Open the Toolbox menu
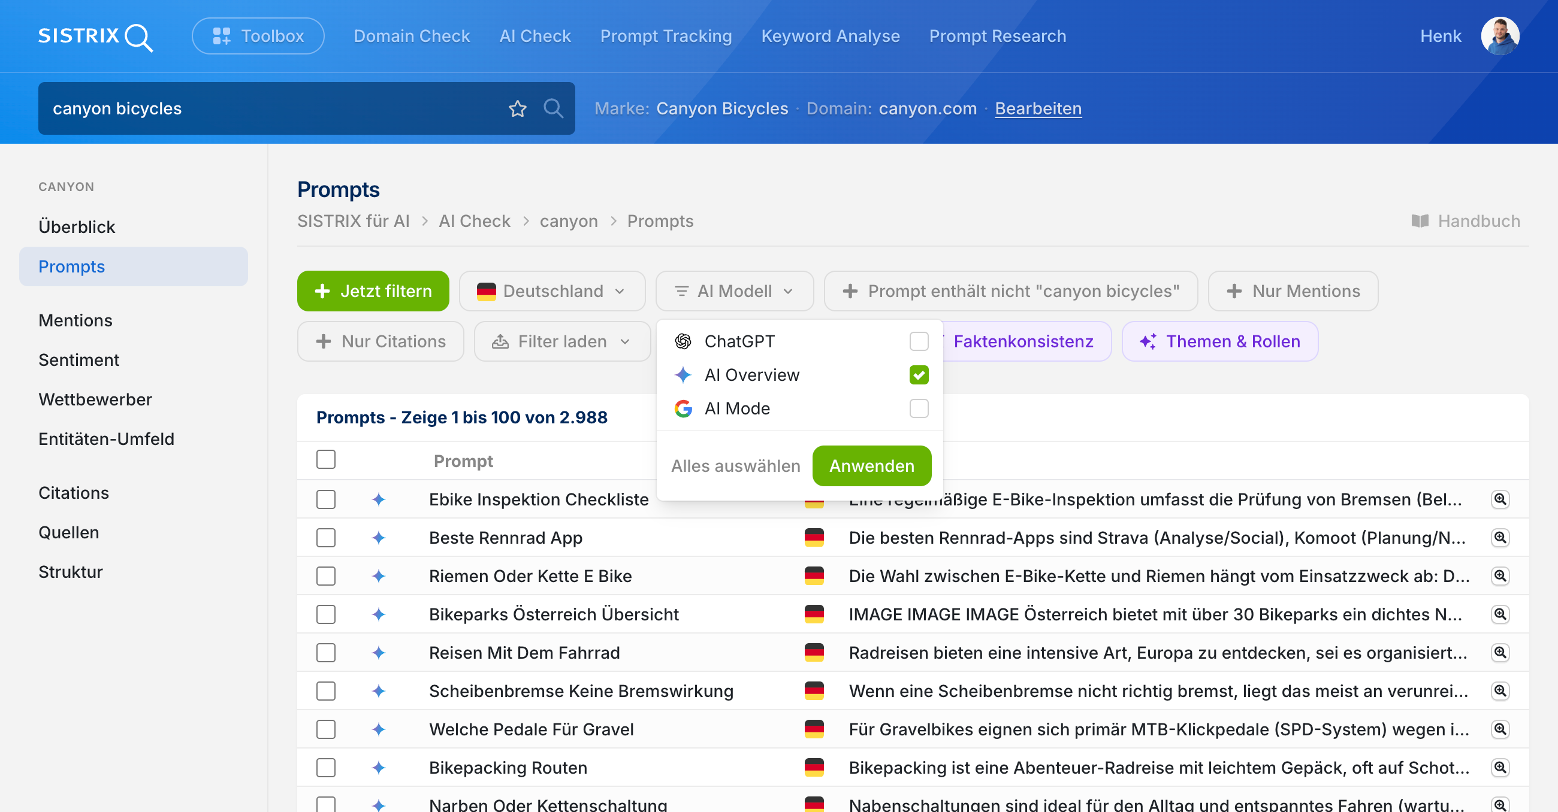1558x812 pixels. (x=258, y=37)
